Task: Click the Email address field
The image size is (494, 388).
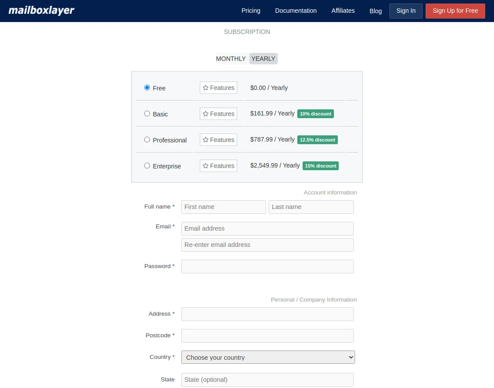Action: [267, 228]
